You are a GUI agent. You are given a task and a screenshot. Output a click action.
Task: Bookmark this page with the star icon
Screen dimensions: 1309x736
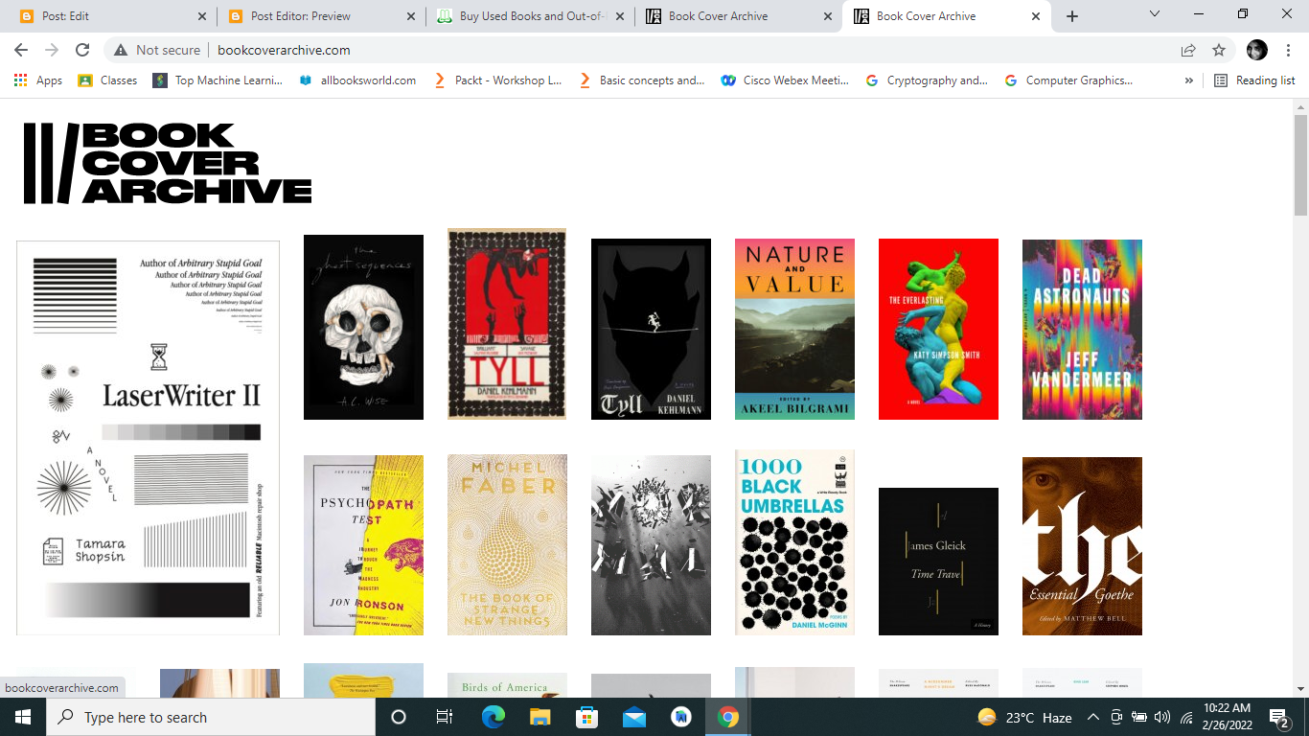click(1219, 50)
